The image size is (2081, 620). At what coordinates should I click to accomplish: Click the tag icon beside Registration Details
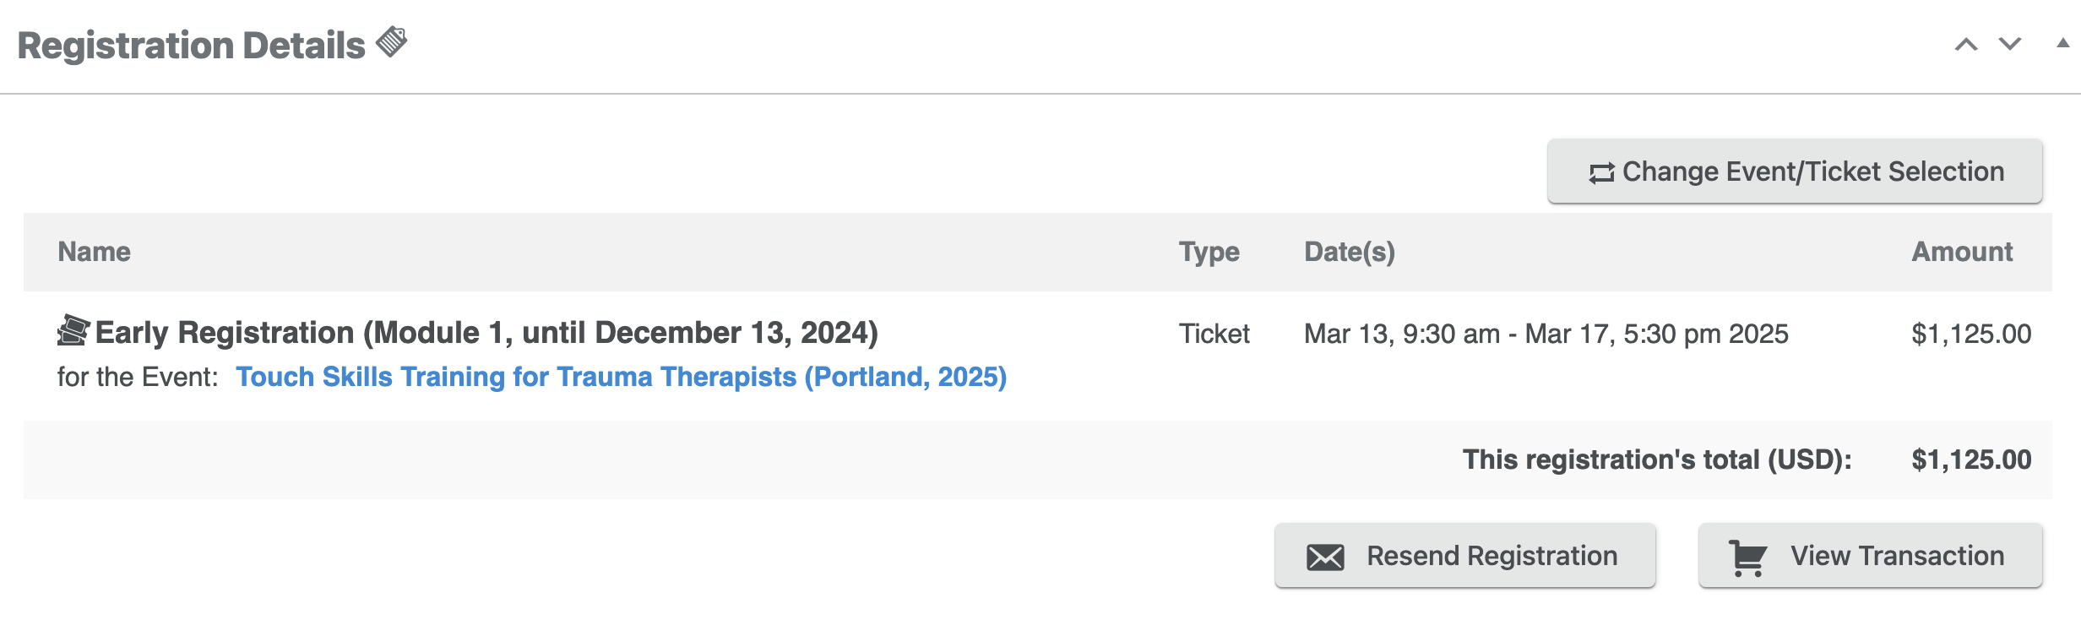coord(392,41)
